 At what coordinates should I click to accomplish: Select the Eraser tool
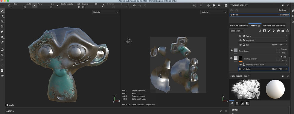click(2, 16)
